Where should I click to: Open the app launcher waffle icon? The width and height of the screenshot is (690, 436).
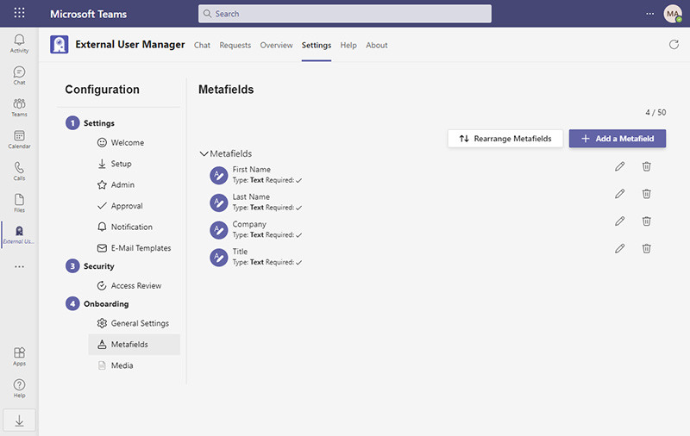pyautogui.click(x=19, y=13)
